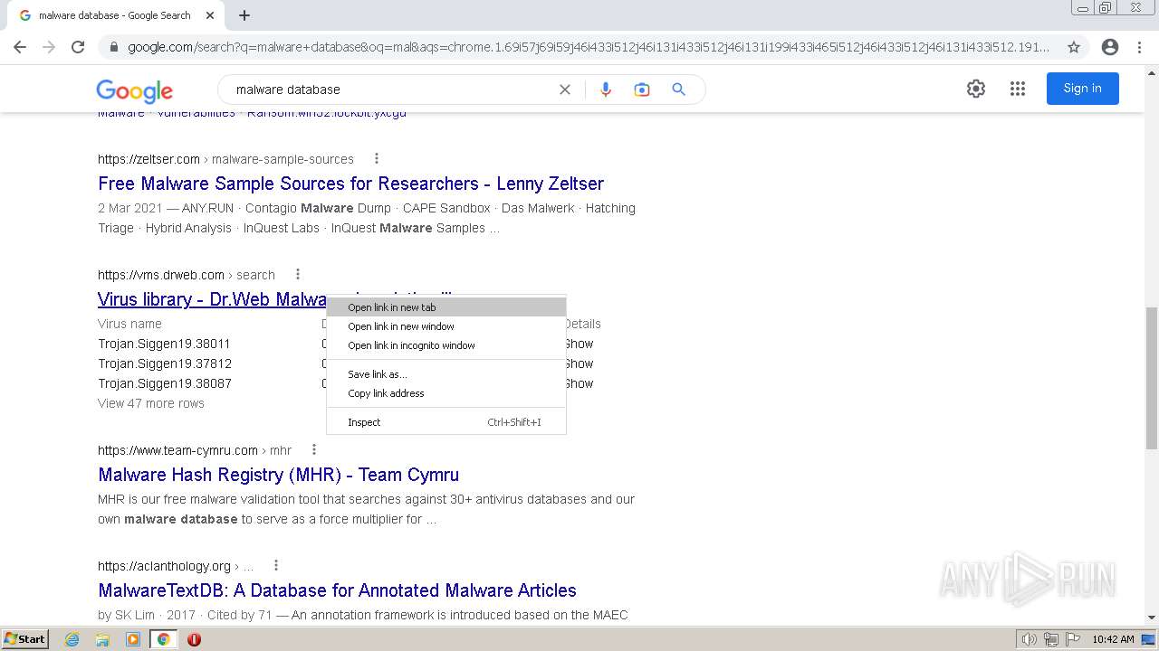Viewport: 1159px width, 651px height.
Task: Click the Google logo
Action: pyautogui.click(x=134, y=90)
